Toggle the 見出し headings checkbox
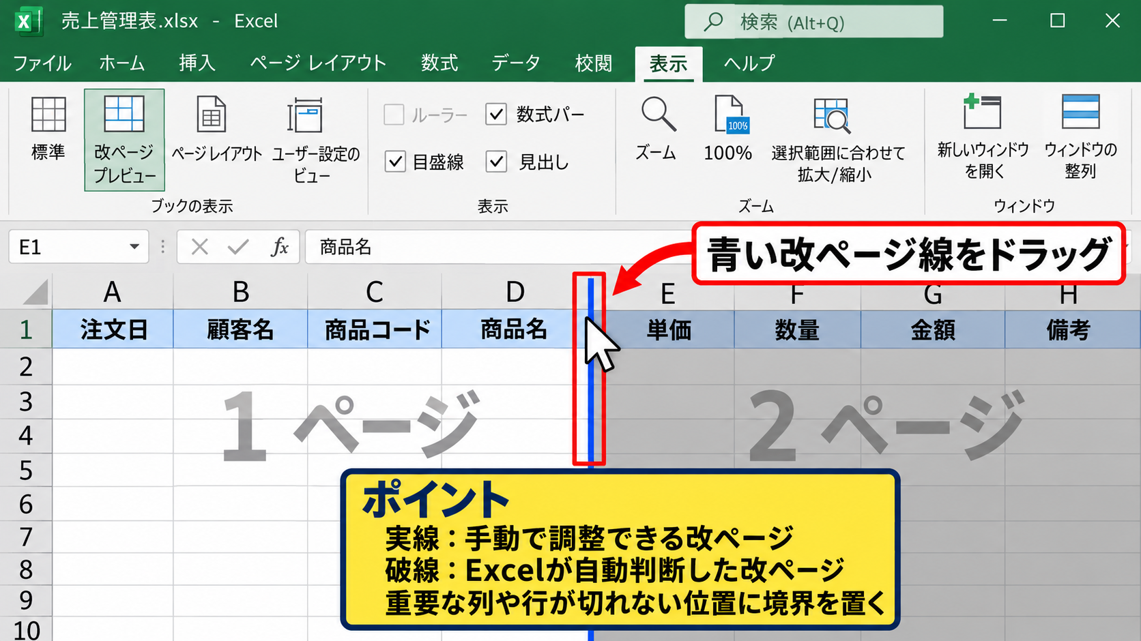 pos(496,162)
